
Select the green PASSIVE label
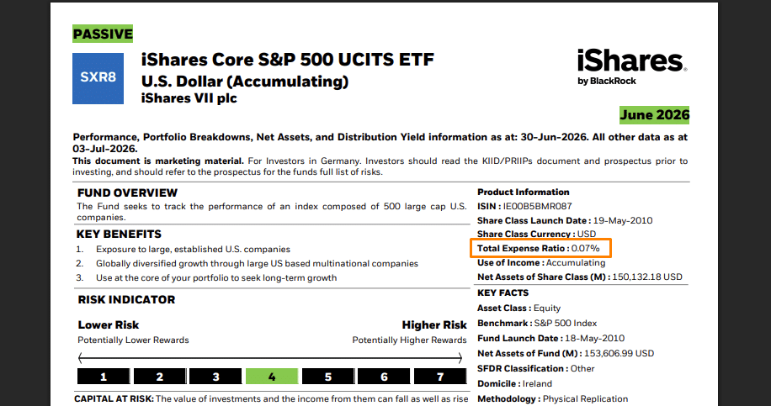pos(103,34)
